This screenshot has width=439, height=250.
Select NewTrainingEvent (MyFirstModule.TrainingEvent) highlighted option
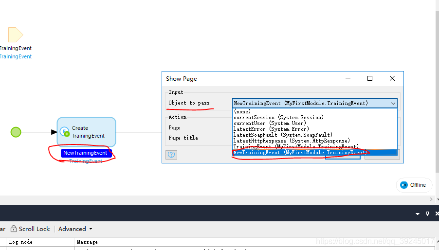pos(300,152)
